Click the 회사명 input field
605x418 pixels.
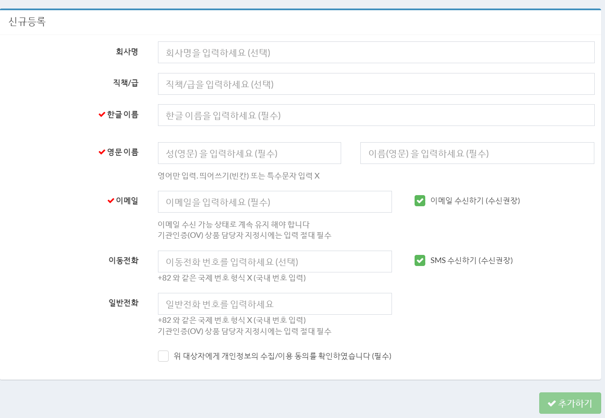coord(376,53)
